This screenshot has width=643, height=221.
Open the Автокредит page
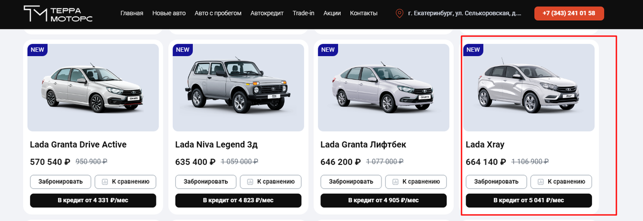pos(267,13)
